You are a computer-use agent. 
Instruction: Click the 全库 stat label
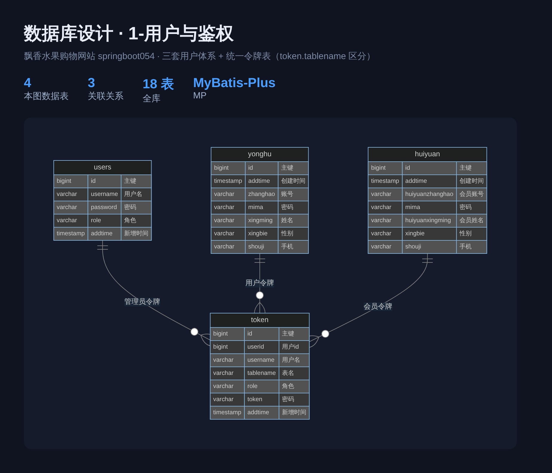tap(152, 98)
